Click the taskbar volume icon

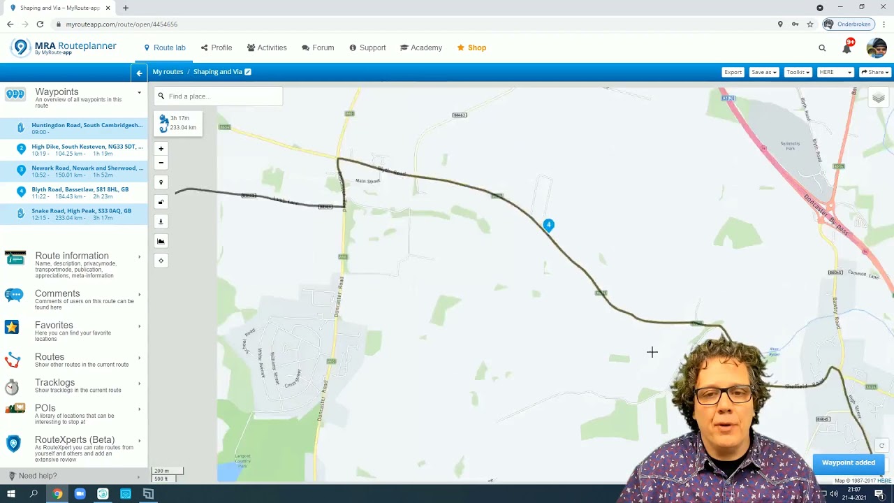pyautogui.click(x=833, y=494)
